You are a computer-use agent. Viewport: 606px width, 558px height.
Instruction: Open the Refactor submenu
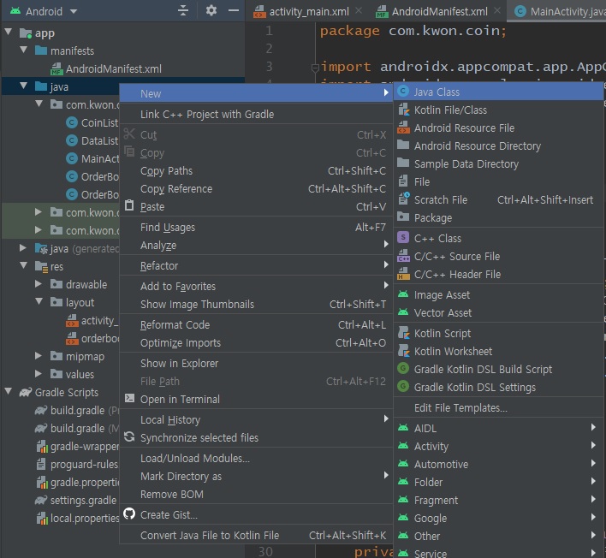[256, 265]
